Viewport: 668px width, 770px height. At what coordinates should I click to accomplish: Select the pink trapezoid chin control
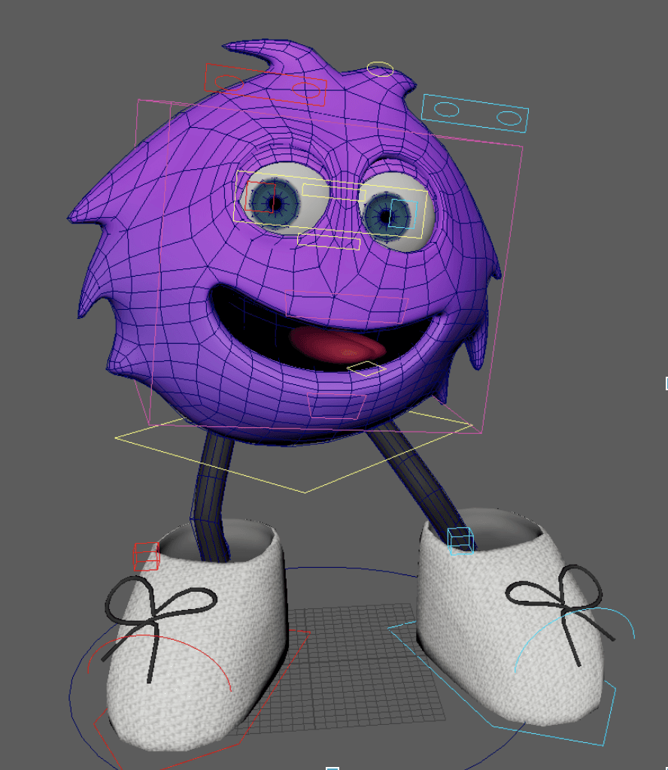(x=336, y=405)
